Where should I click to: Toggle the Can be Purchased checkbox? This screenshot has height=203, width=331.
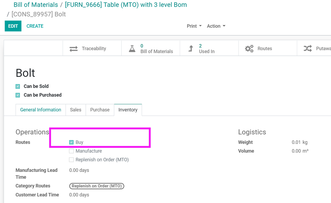[x=18, y=95]
